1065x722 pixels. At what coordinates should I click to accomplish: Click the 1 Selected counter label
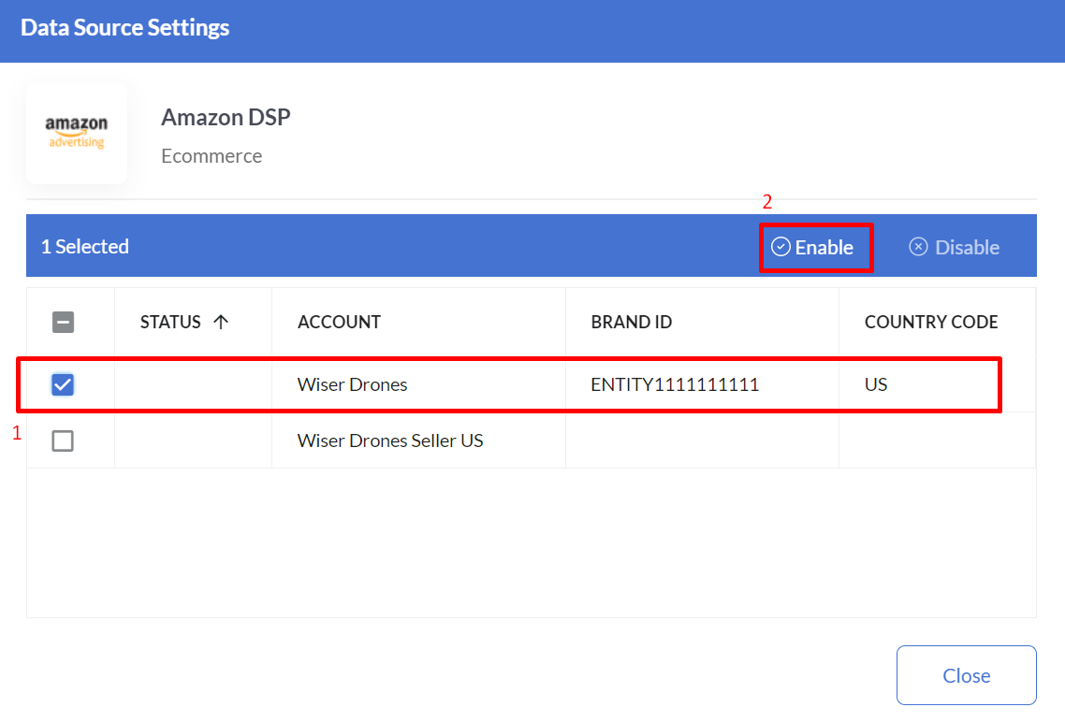coord(85,247)
